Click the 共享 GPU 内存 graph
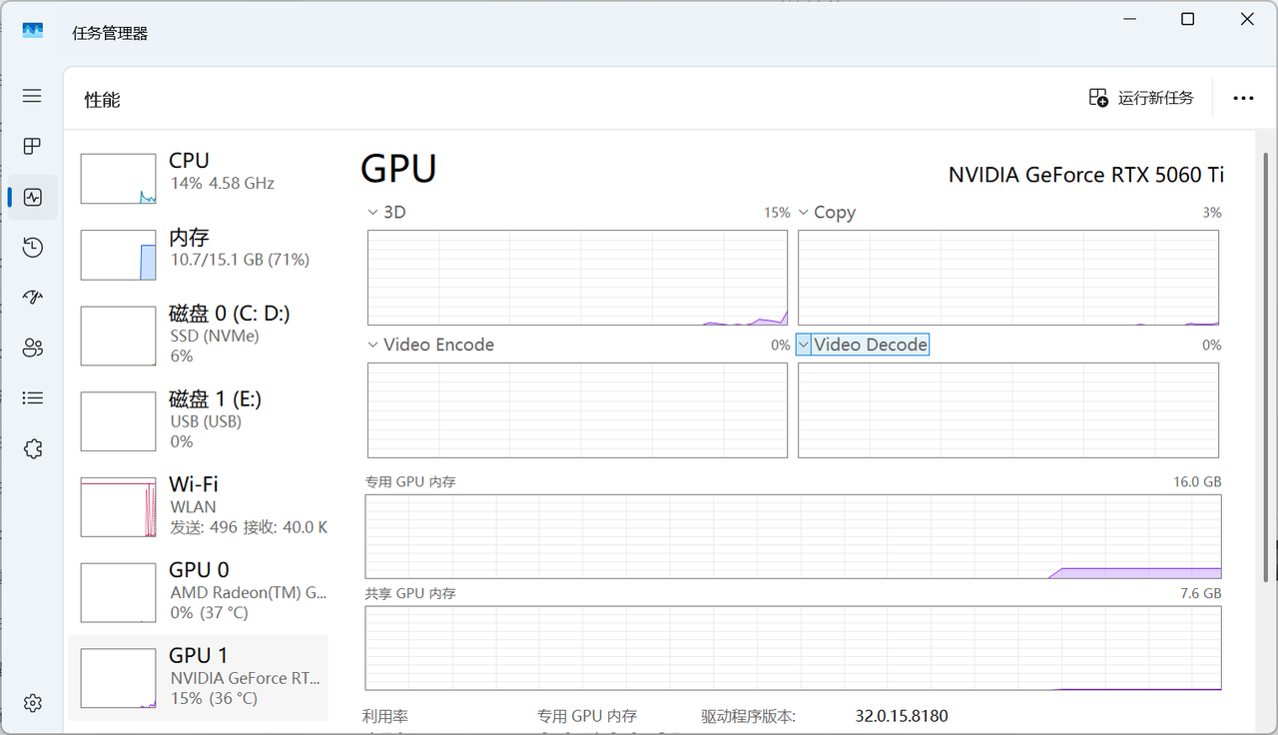This screenshot has width=1278, height=735. 793,648
